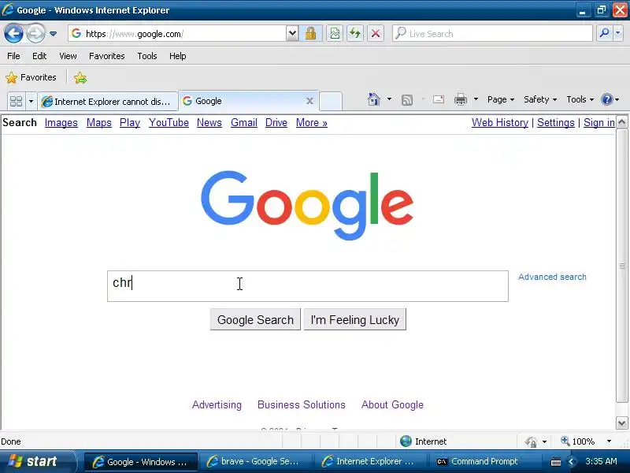Open the Favorites menu in menu bar
630x473 pixels.
click(x=107, y=56)
